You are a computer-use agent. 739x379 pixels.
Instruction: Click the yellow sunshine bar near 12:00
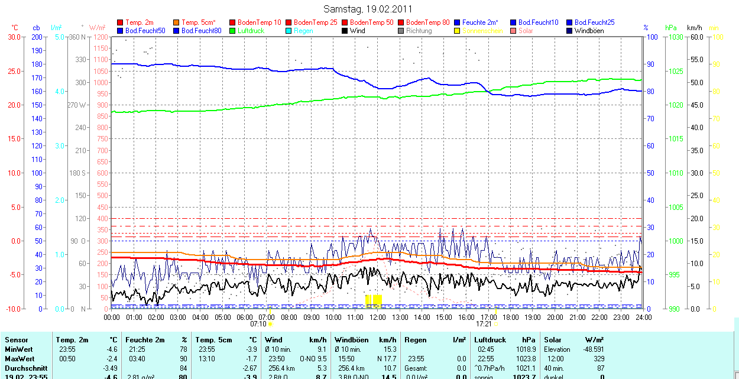(374, 300)
